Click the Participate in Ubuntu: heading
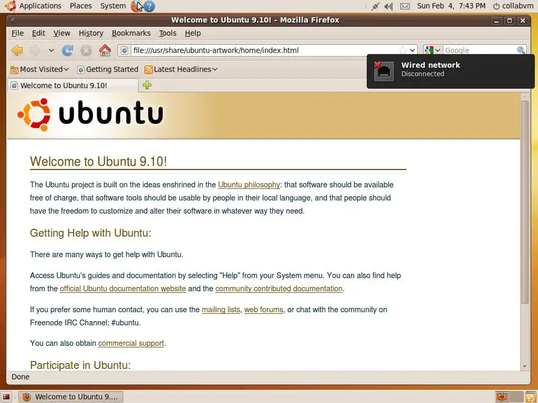The height and width of the screenshot is (403, 538). coord(80,365)
